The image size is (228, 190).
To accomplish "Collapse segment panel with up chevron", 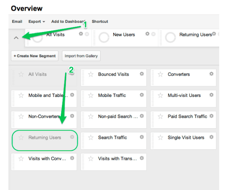I will 16,38.
